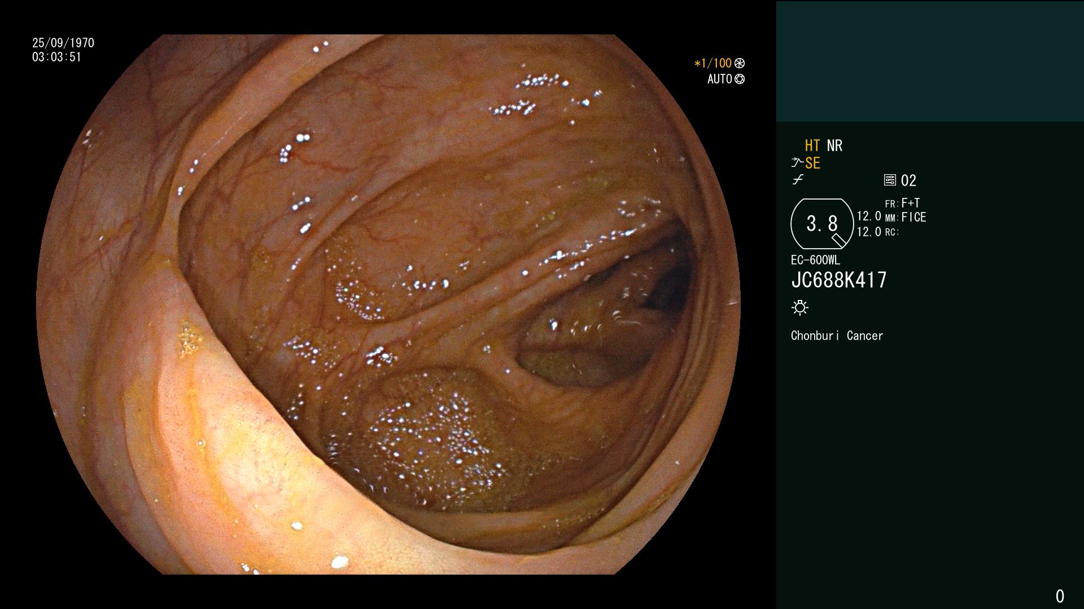This screenshot has height=609, width=1084.
Task: Click the settings sliders icon beside 02
Action: [890, 180]
